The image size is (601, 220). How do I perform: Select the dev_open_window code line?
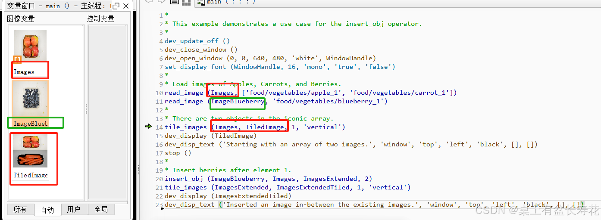tap(270, 59)
